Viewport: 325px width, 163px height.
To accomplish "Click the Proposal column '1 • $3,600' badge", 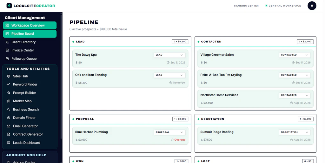I will pyautogui.click(x=180, y=119).
